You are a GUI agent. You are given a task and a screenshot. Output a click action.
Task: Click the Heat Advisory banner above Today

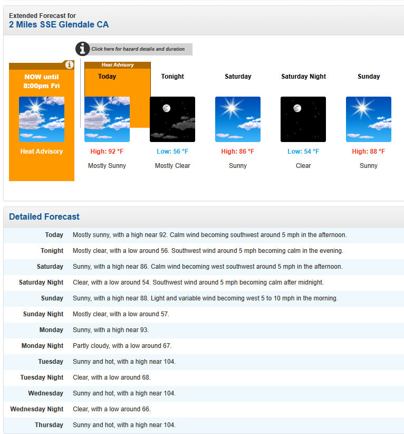pyautogui.click(x=118, y=65)
